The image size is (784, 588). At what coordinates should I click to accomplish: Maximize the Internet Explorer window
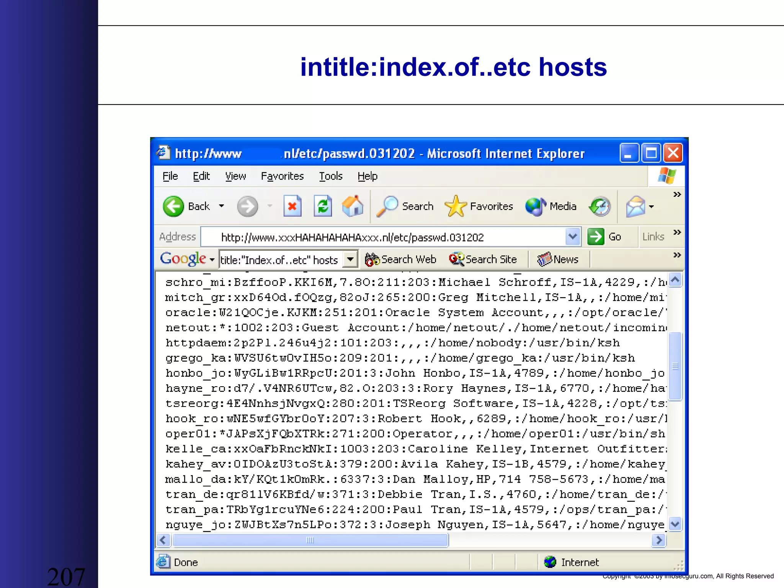(x=651, y=154)
